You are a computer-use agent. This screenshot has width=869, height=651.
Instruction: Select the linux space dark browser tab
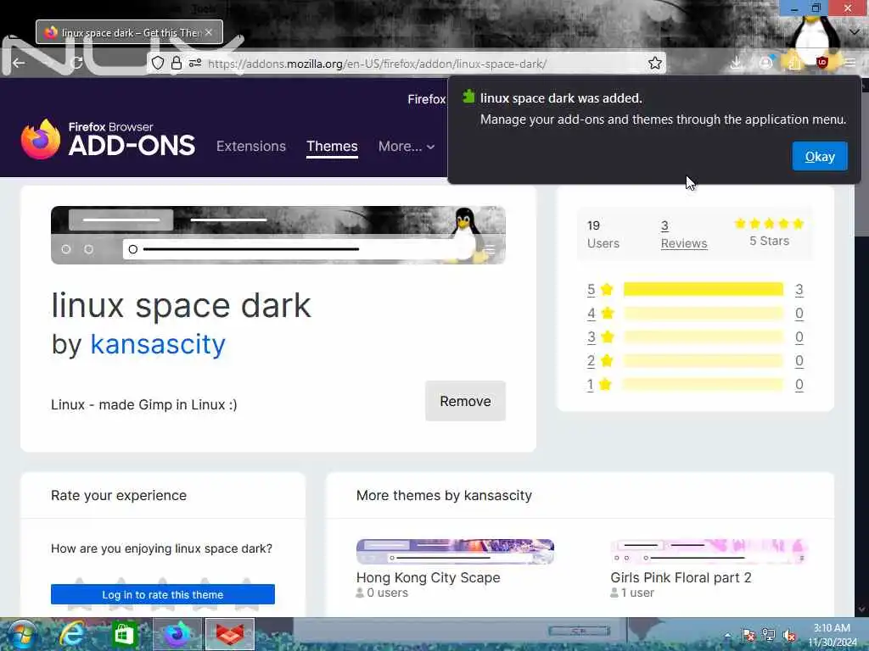pos(129,32)
